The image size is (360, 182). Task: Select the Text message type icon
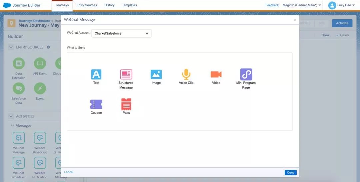(x=96, y=74)
